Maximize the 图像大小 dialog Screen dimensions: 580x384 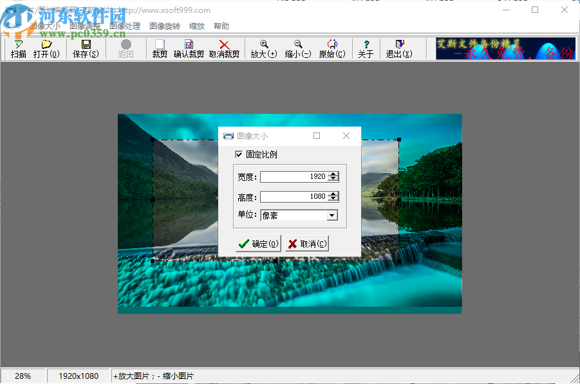317,136
